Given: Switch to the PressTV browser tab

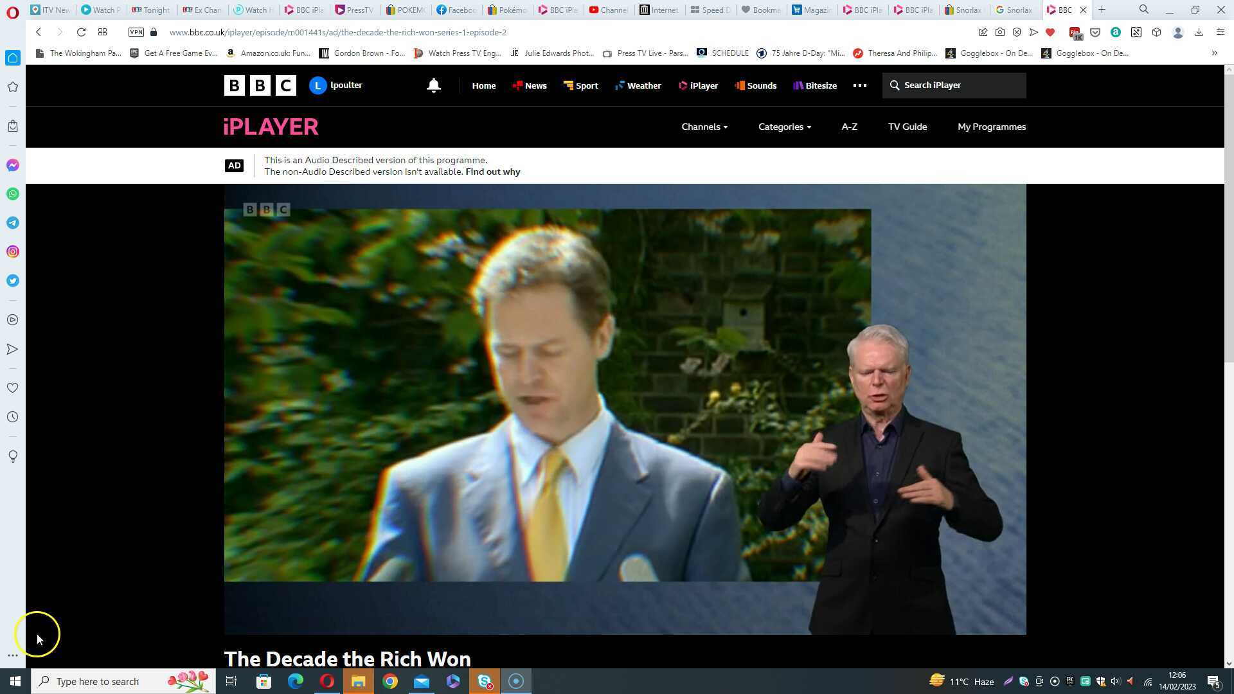Looking at the screenshot, I should coord(354,10).
